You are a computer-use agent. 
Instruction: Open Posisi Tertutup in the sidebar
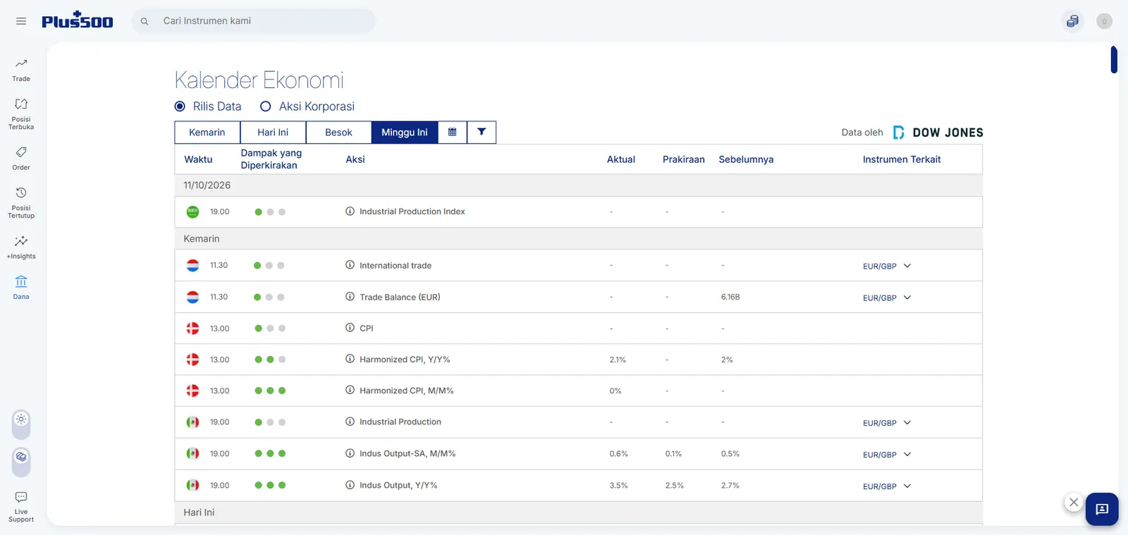(21, 202)
